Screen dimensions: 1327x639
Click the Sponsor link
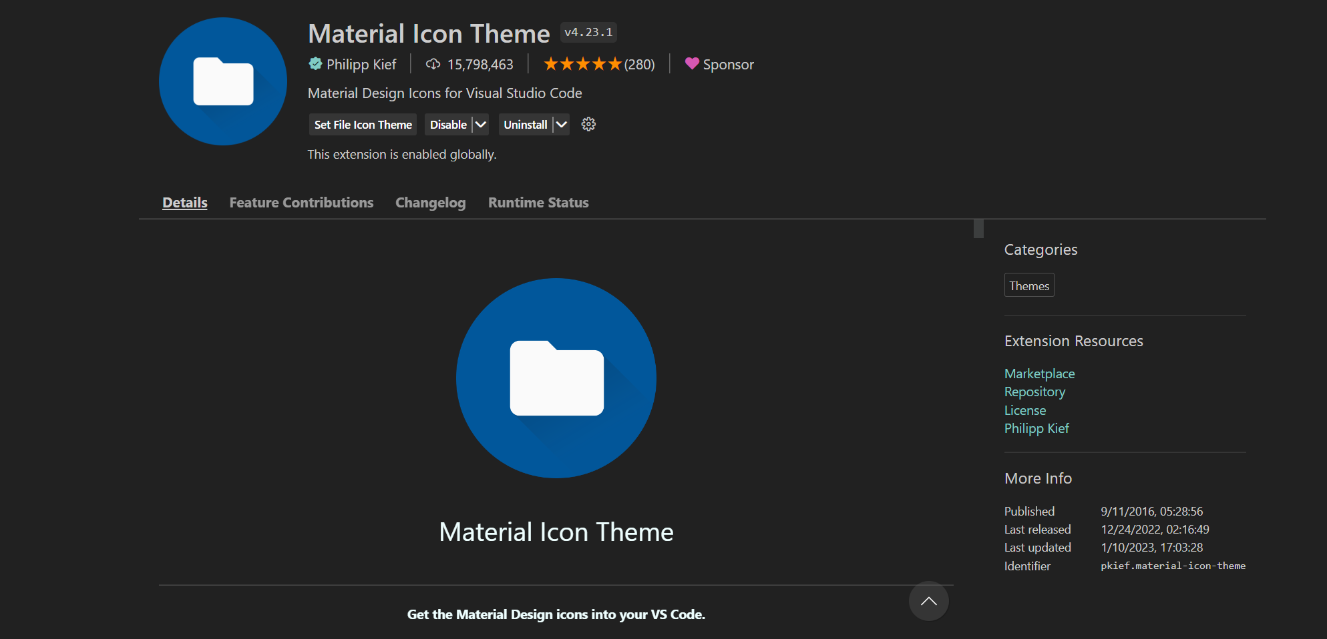(x=728, y=65)
